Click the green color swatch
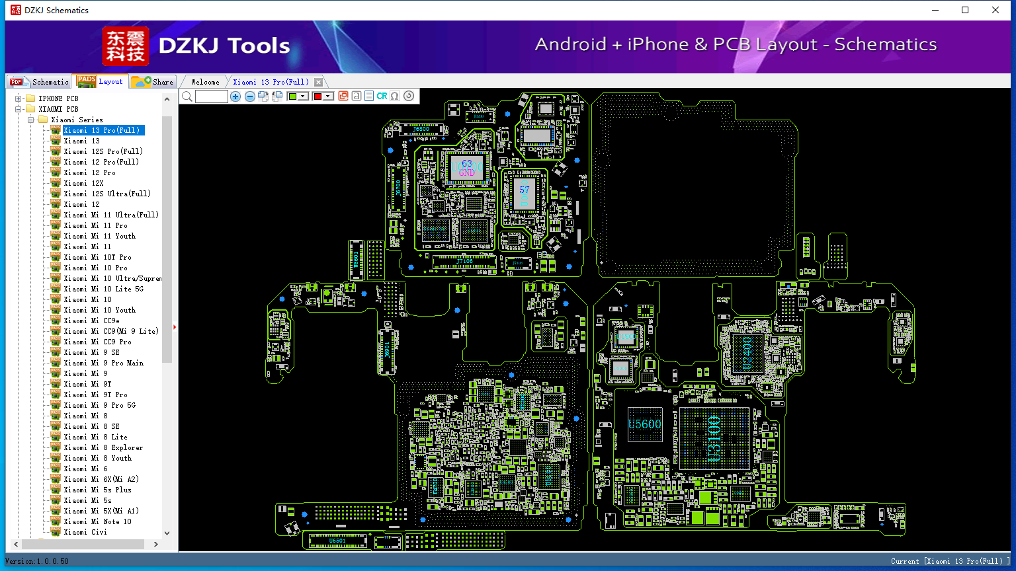Screen dimensions: 1016x571 coord(292,96)
